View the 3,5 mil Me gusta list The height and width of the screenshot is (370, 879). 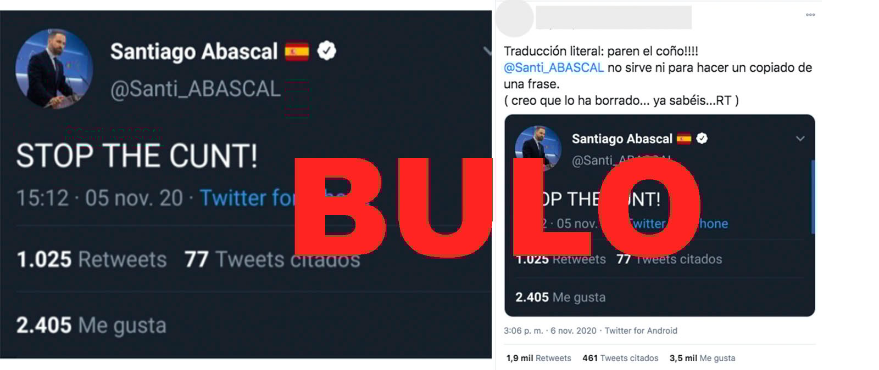[702, 358]
